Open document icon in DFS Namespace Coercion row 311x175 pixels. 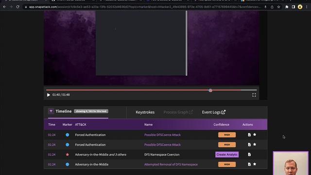249,155
